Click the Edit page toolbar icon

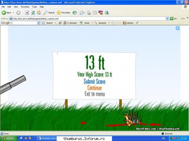tap(94, 13)
